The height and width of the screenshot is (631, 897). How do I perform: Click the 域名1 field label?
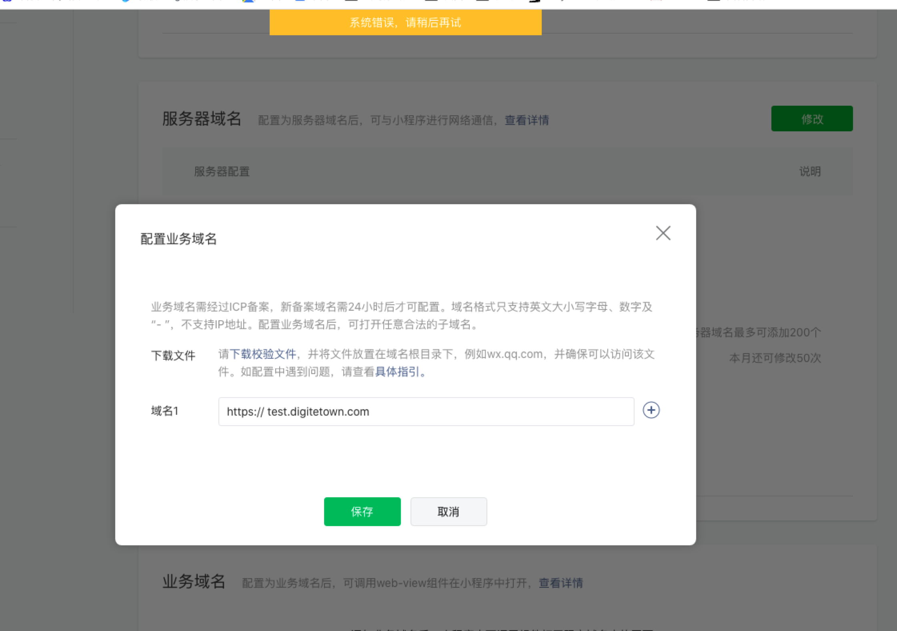click(x=164, y=411)
